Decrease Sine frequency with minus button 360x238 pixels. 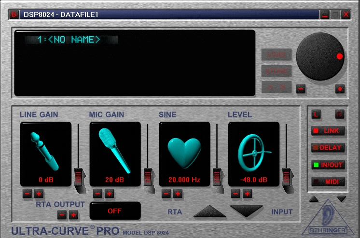166,194
